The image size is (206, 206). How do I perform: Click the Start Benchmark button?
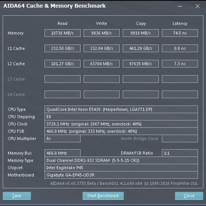pos(103,196)
